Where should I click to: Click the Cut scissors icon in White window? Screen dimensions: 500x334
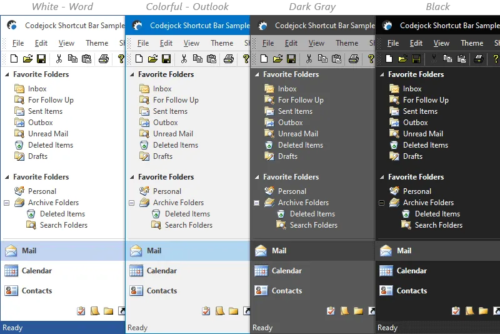point(59,59)
